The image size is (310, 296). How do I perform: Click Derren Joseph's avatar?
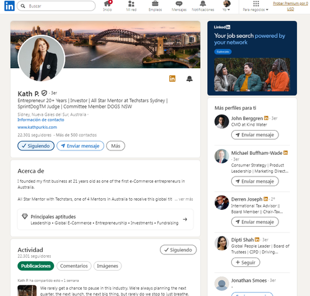coord(221,202)
